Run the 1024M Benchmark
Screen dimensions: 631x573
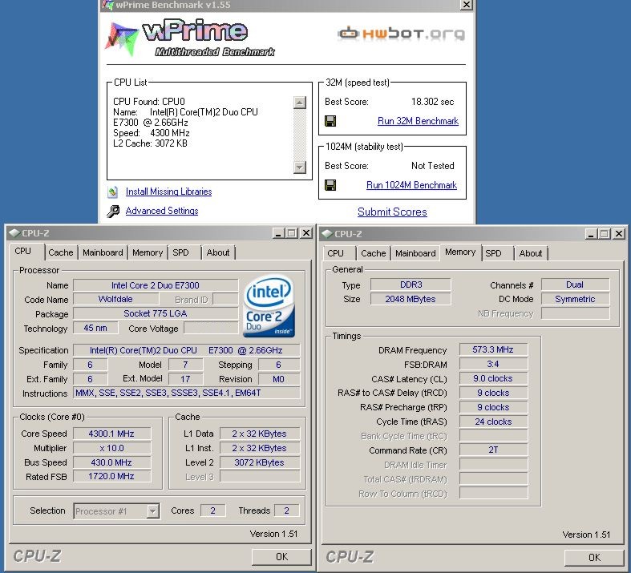coord(411,185)
